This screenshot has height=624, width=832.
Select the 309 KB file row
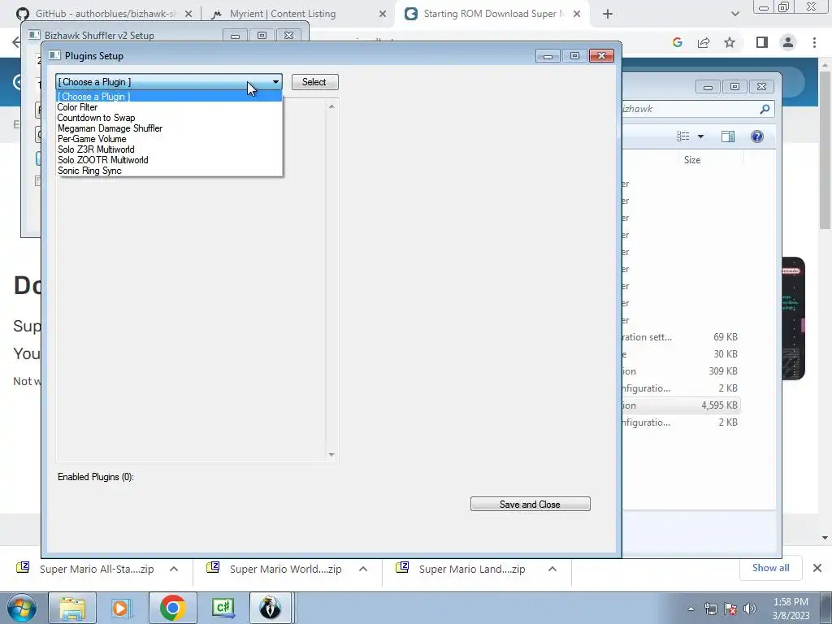tap(681, 371)
